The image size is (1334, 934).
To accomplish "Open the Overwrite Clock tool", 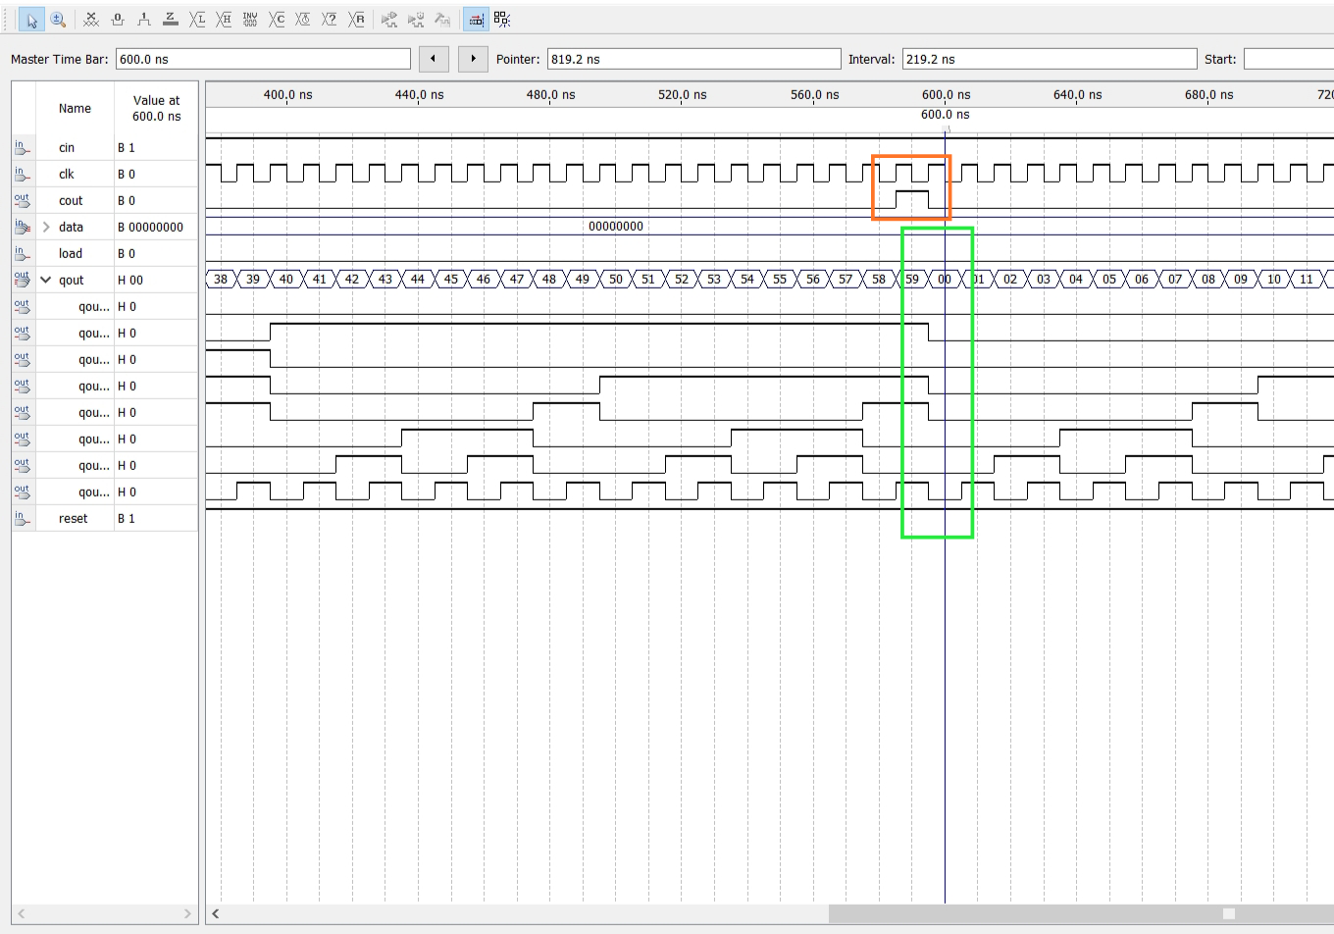I will (x=303, y=20).
